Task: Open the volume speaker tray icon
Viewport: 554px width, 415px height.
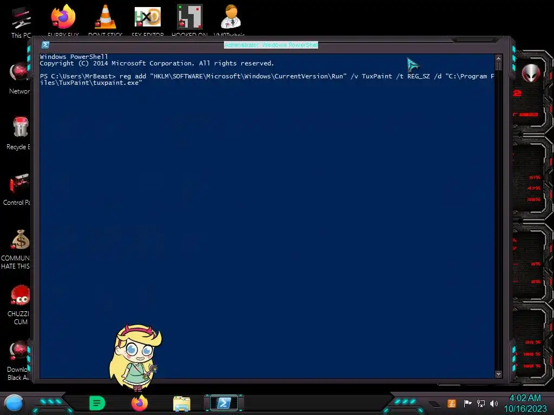Action: point(494,403)
